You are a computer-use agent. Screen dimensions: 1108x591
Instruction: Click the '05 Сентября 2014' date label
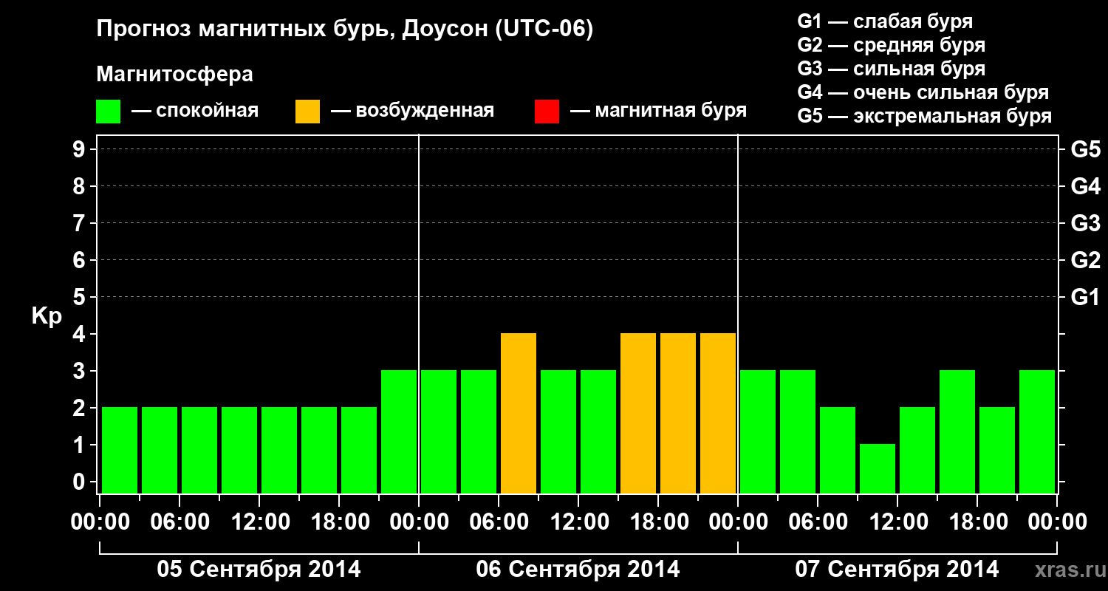pyautogui.click(x=259, y=570)
